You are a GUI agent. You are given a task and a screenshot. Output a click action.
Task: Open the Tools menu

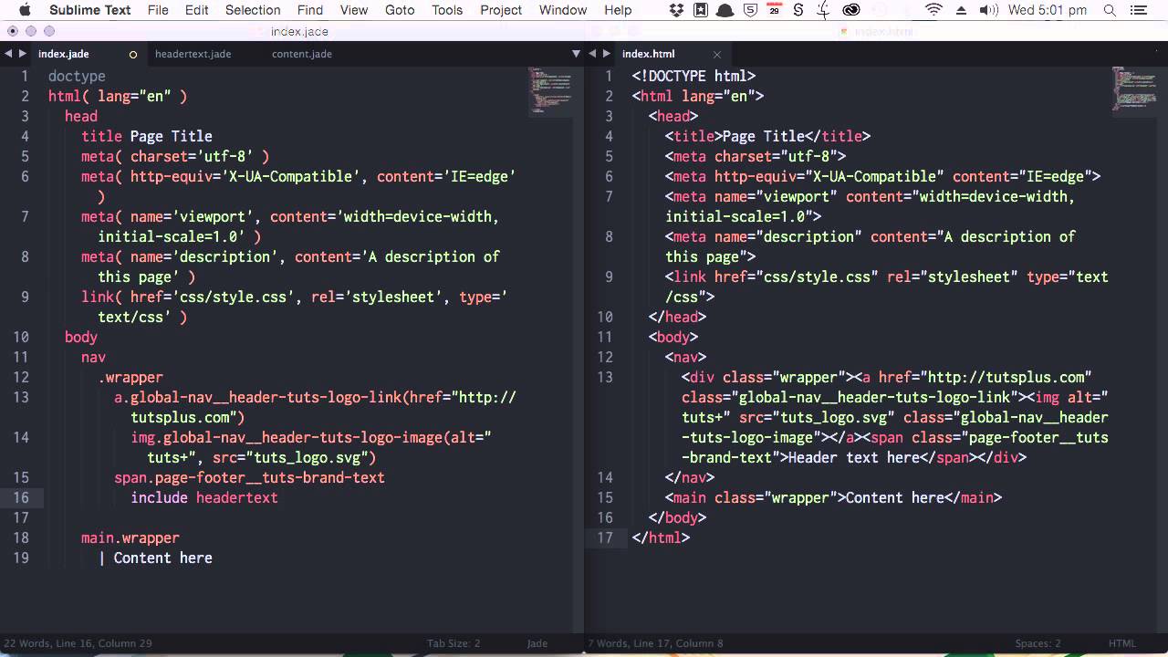click(x=447, y=10)
